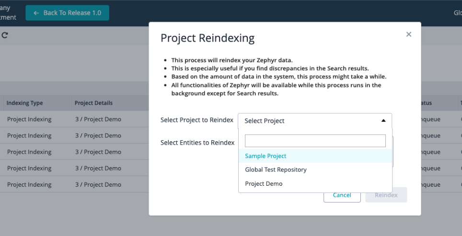Choose Sample Project from the list
This screenshot has height=236, width=462.
[266, 156]
